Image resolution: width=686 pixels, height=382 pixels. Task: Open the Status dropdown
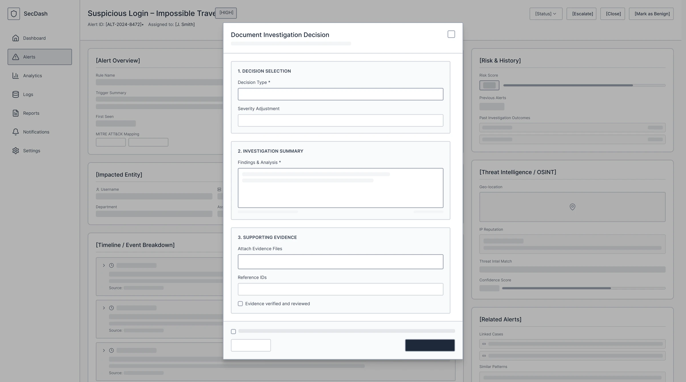click(x=546, y=14)
